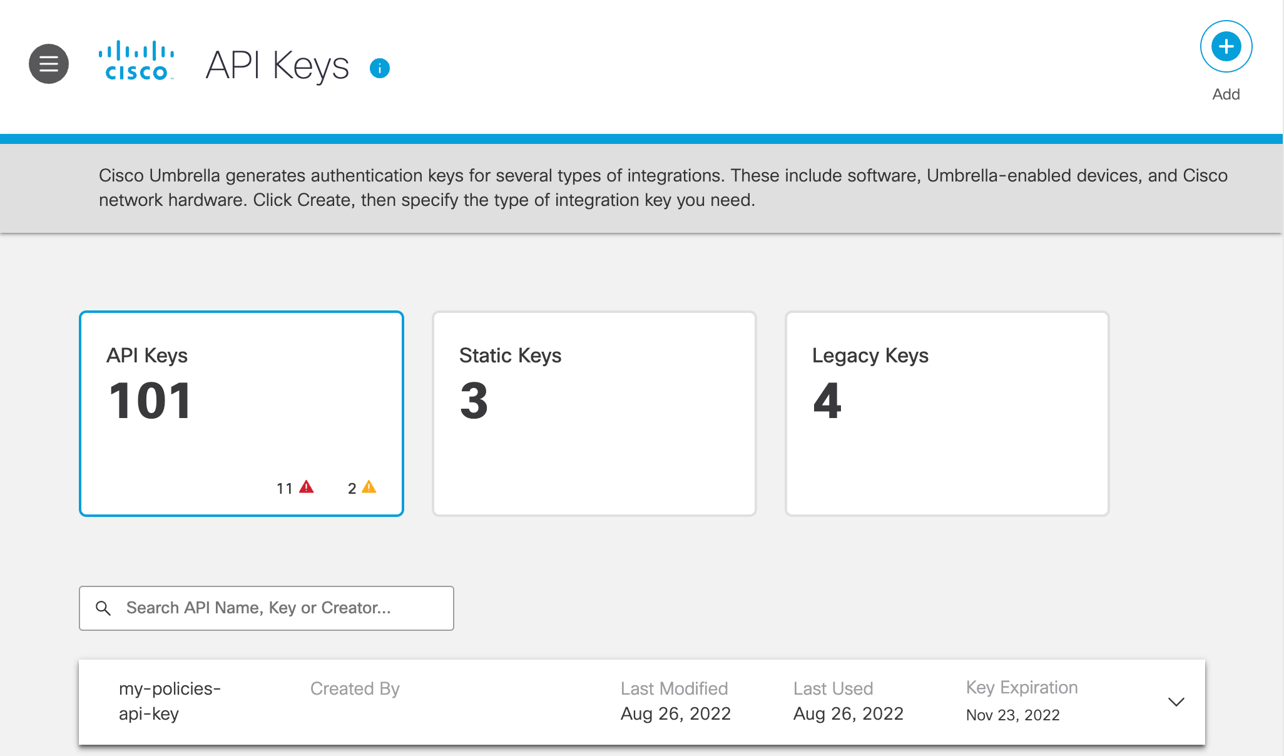Click the Add plus icon

[1225, 46]
